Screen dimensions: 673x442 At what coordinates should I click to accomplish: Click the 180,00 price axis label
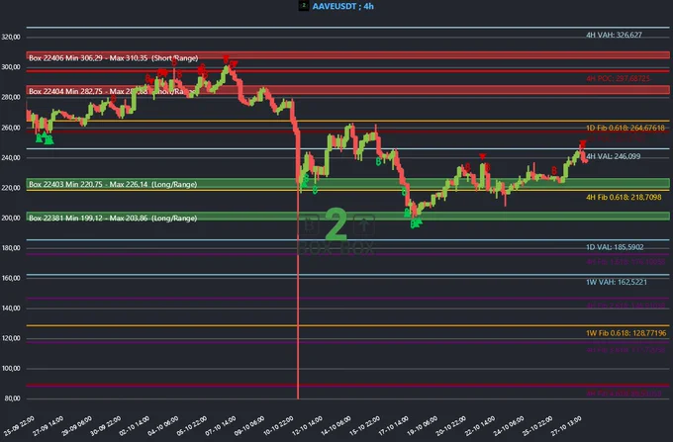point(11,248)
